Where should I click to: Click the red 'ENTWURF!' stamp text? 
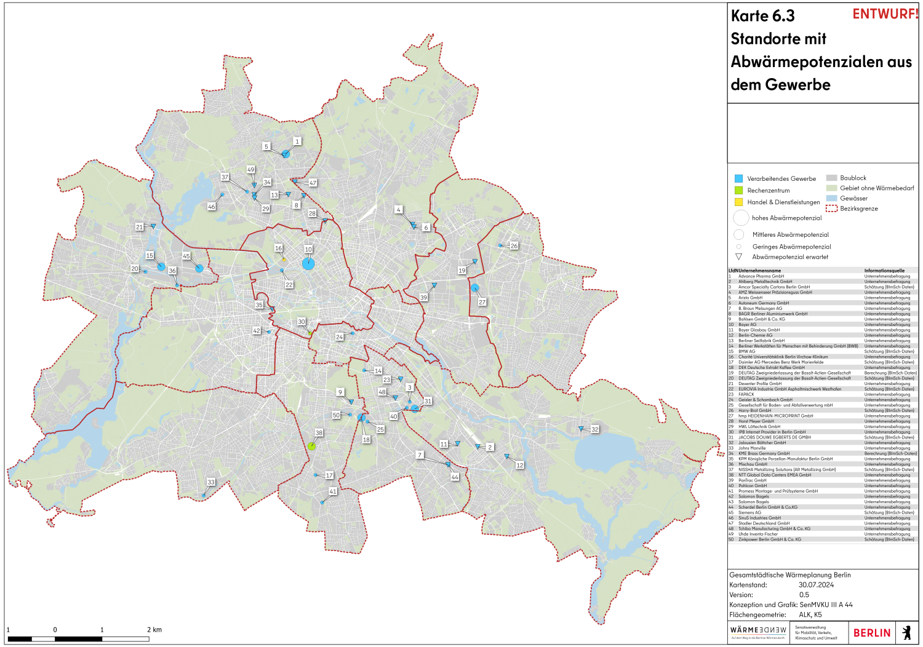[885, 14]
